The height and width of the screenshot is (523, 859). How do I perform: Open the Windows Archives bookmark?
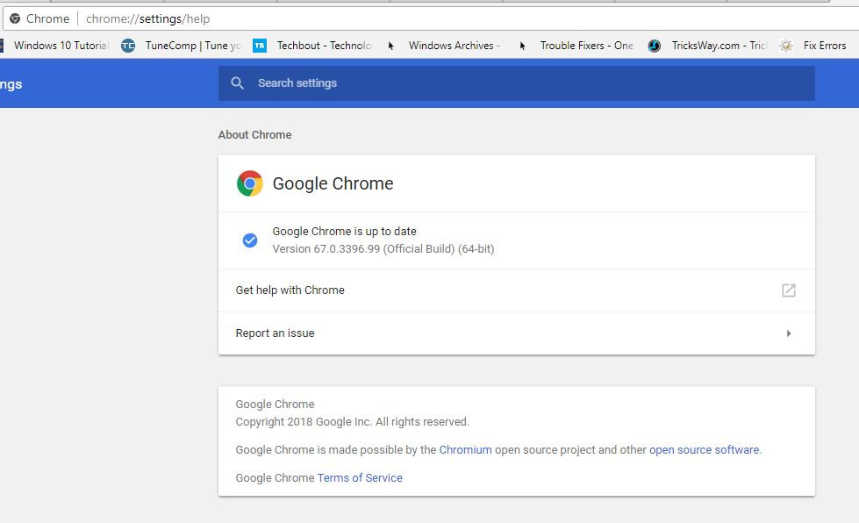click(x=455, y=46)
